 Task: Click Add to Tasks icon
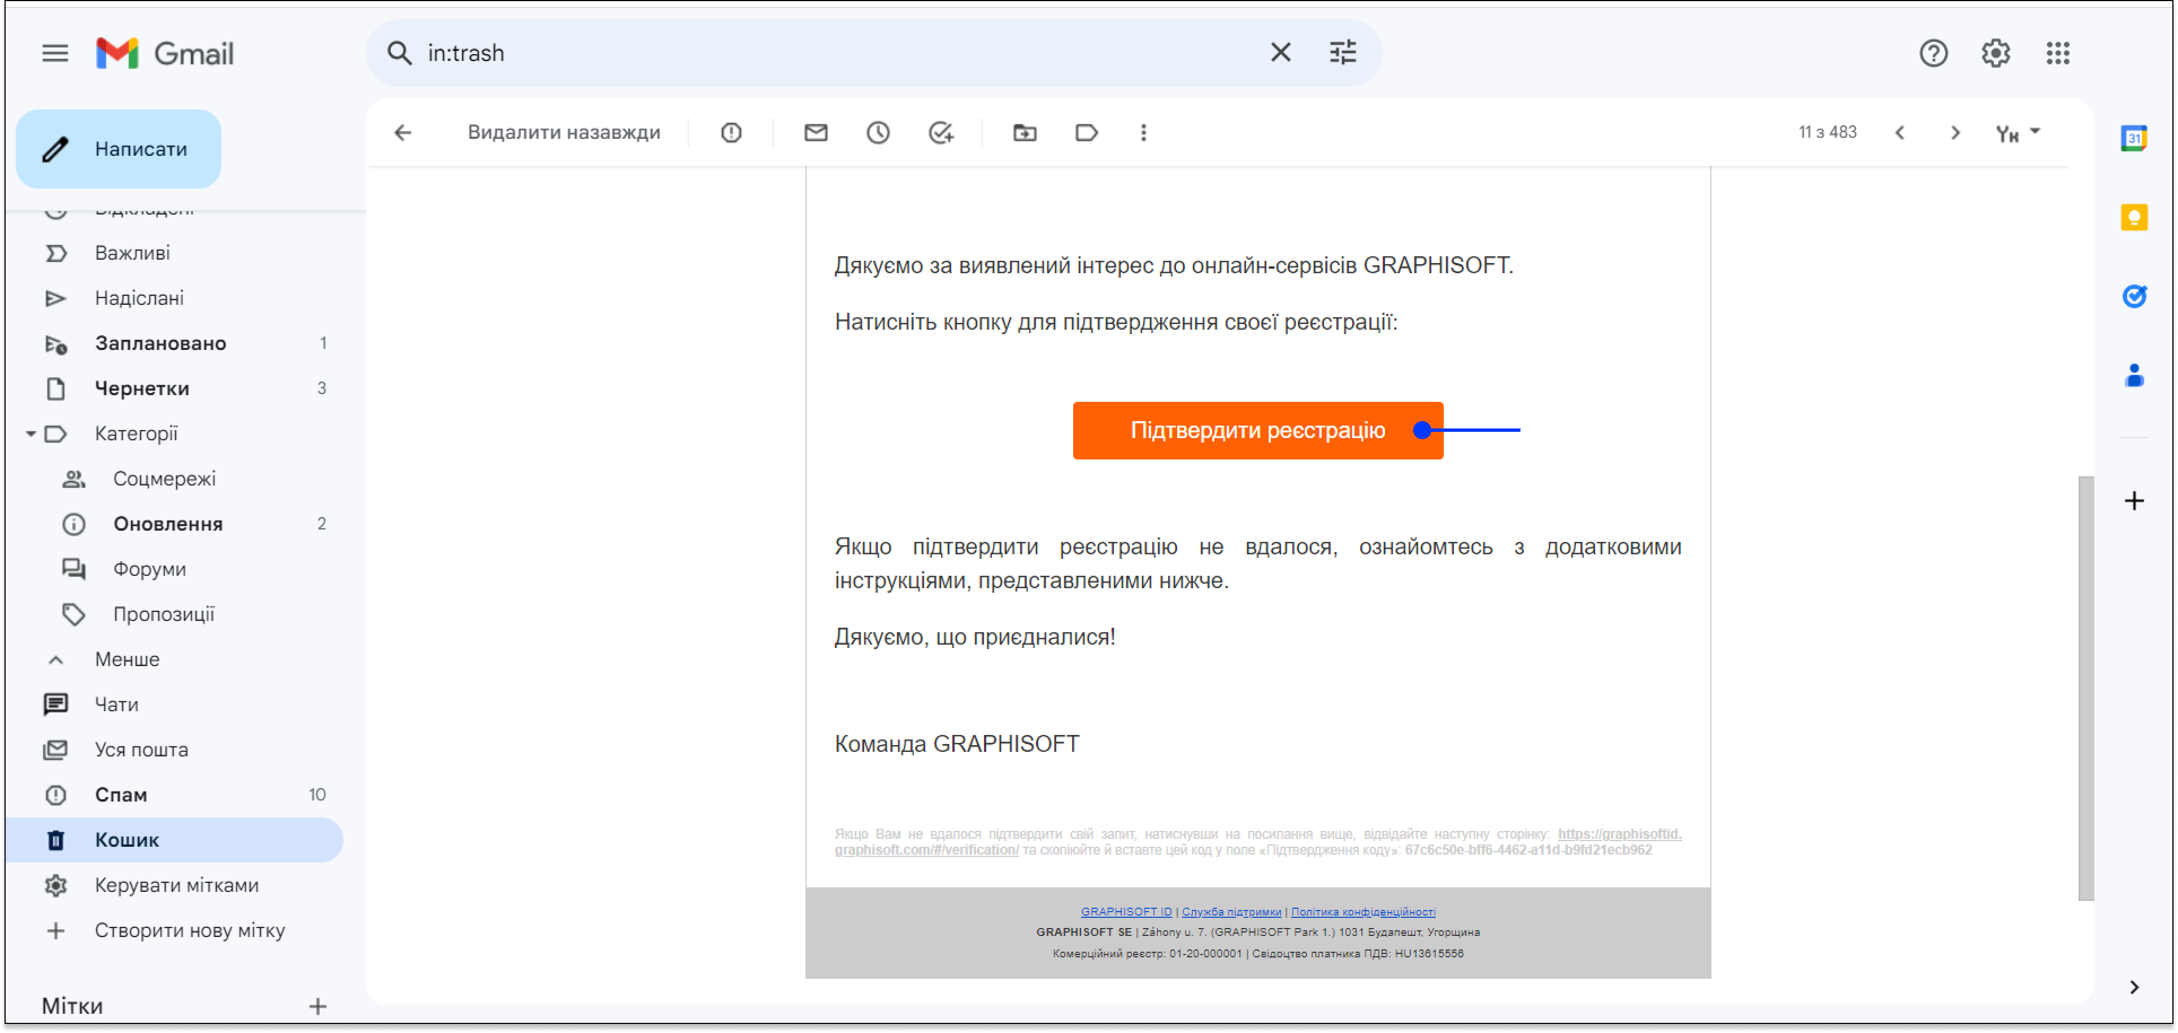(940, 133)
